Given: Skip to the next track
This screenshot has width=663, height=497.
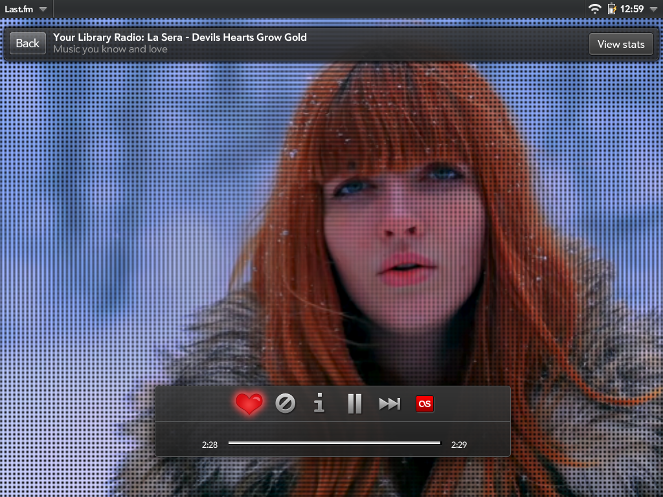Looking at the screenshot, I should [x=389, y=404].
